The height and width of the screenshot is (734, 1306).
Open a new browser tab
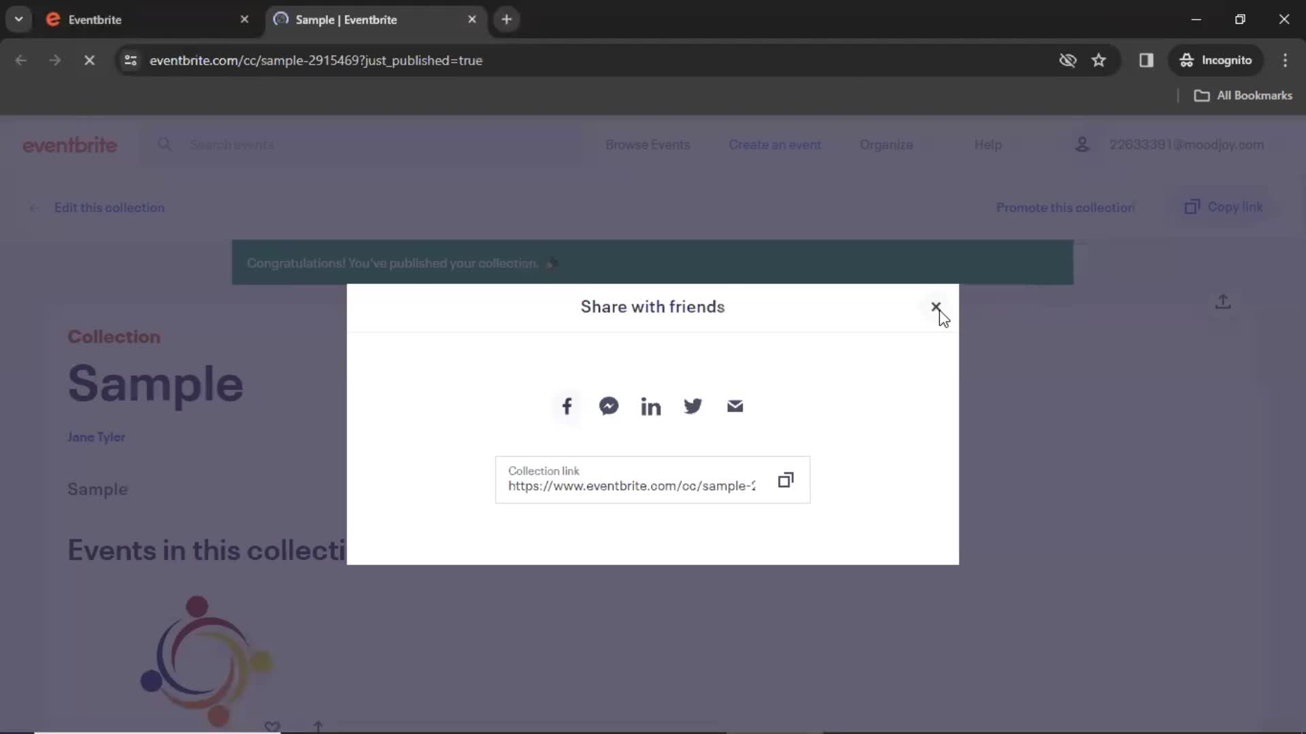coord(507,20)
